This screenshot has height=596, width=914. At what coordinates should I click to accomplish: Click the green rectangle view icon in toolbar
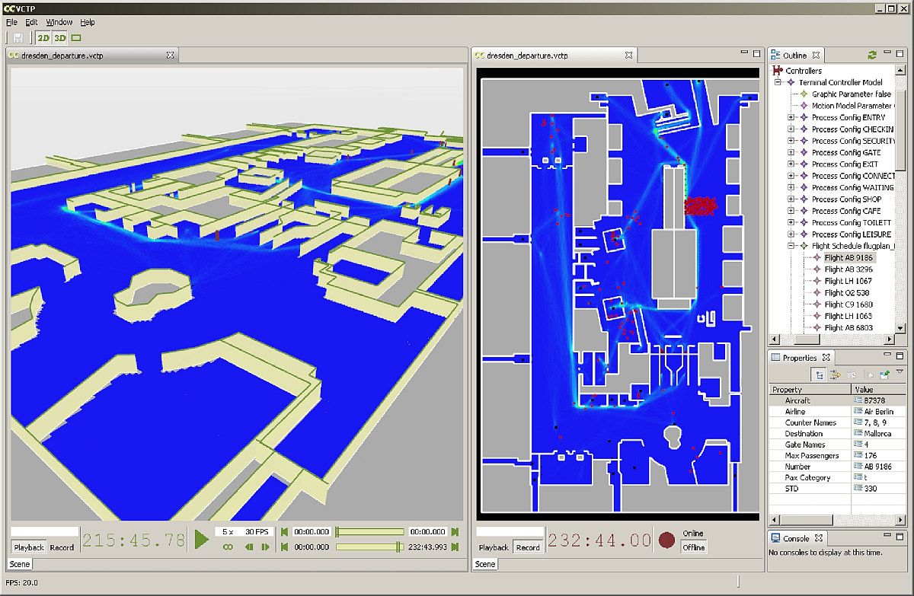[76, 37]
